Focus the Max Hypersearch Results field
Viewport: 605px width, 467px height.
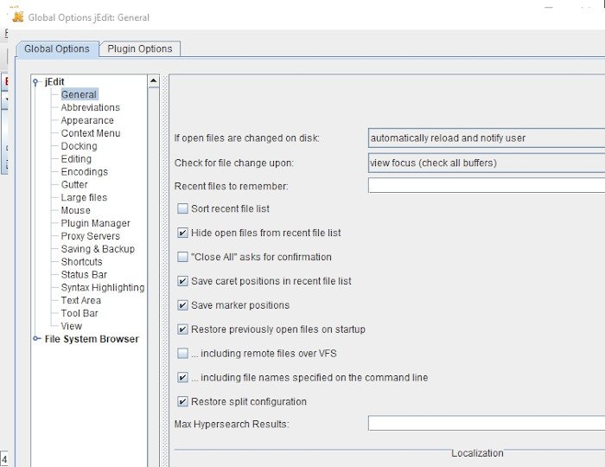click(x=487, y=423)
